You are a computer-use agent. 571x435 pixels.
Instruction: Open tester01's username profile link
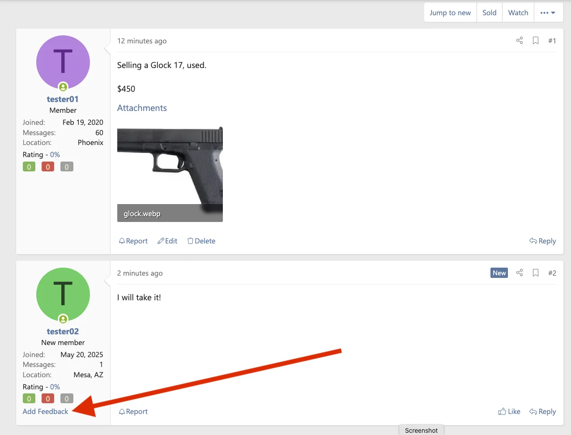[63, 99]
